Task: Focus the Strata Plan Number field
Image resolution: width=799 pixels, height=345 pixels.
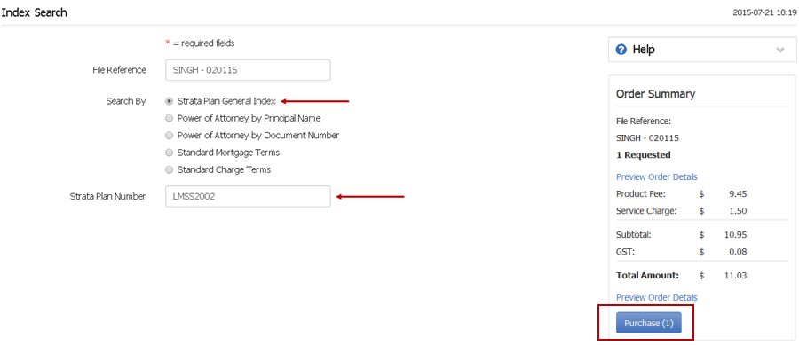Action: [x=249, y=196]
